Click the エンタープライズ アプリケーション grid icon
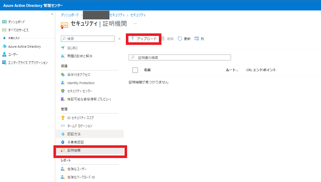Screen dimensions: 321x182 pyautogui.click(x=4, y=62)
